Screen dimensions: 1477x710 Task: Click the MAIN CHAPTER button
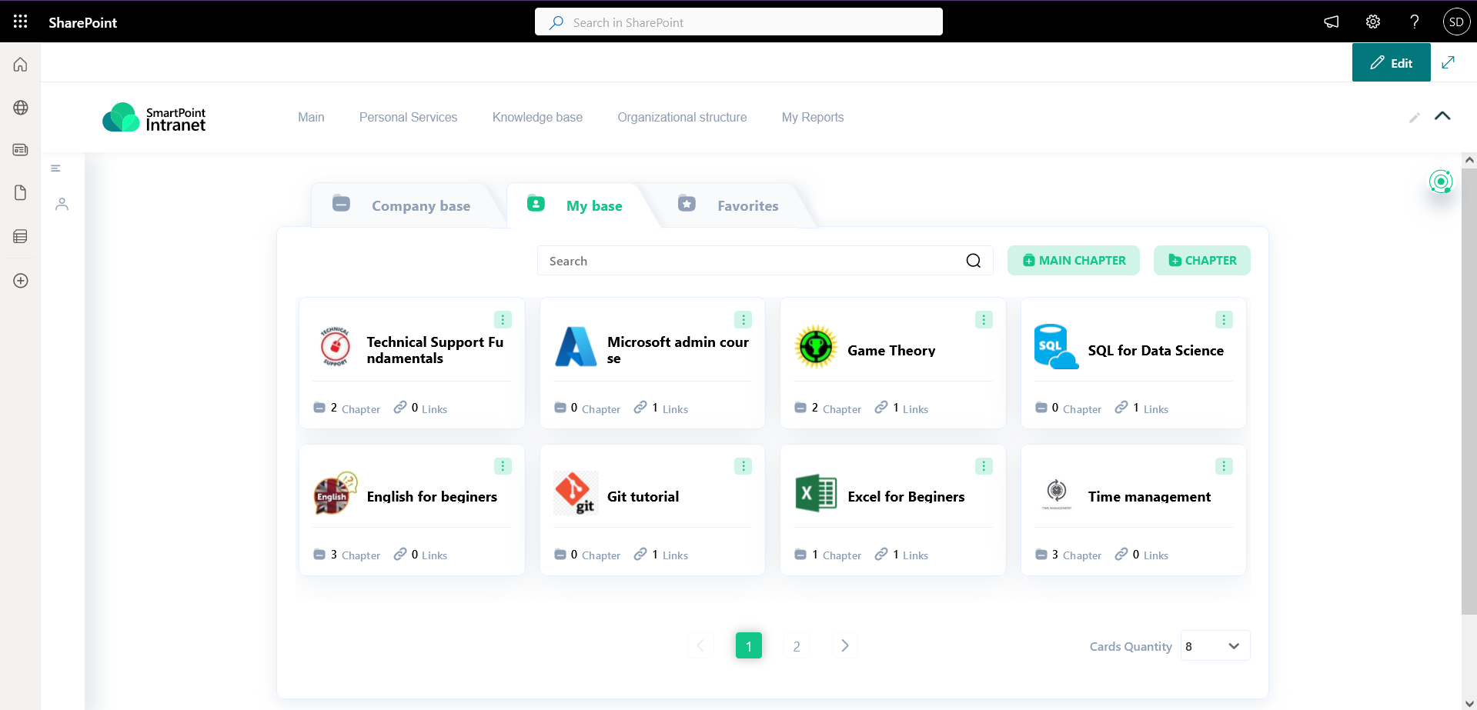[1073, 260]
